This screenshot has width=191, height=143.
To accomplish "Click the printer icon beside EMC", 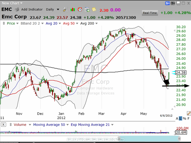I will pyautogui.click(x=17, y=10).
